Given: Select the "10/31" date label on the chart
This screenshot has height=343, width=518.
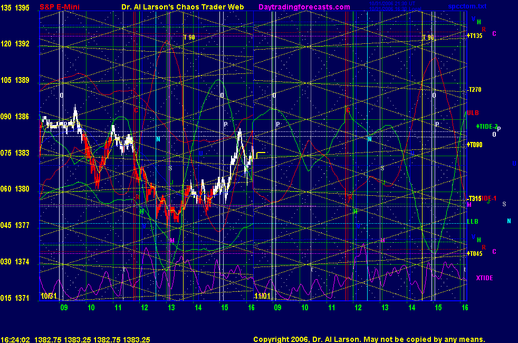Looking at the screenshot, I should [x=49, y=296].
